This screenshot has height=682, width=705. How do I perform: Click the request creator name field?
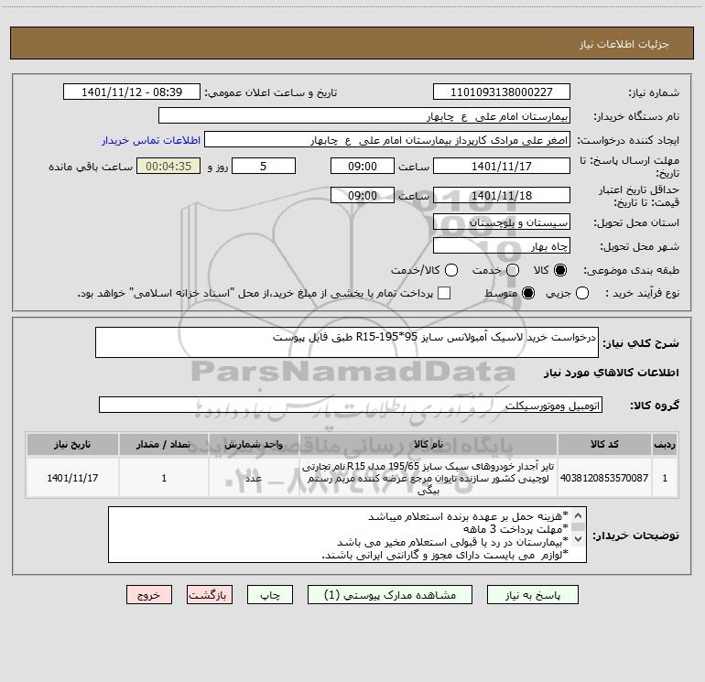[387, 140]
